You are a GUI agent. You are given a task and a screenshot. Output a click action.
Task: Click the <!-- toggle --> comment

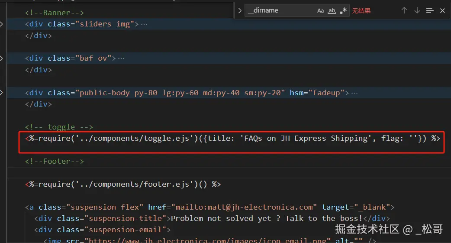tap(59, 127)
